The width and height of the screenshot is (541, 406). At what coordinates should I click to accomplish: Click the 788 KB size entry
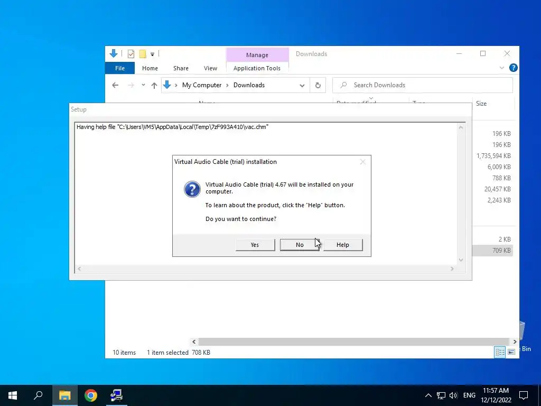point(501,178)
